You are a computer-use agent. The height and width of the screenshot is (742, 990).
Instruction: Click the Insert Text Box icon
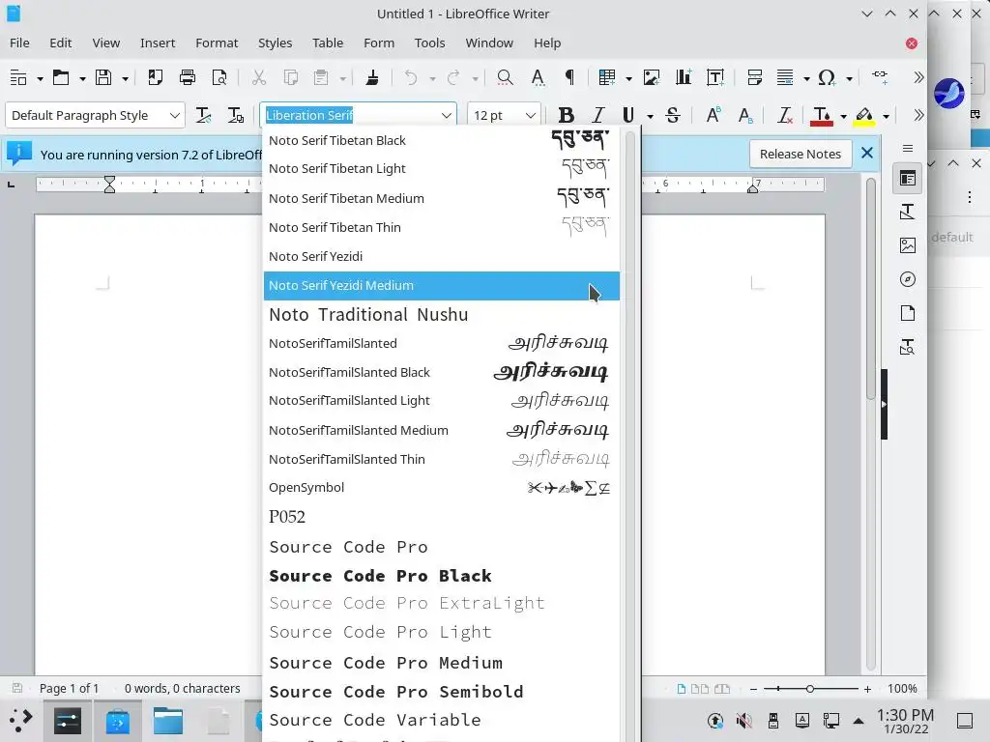pos(715,77)
